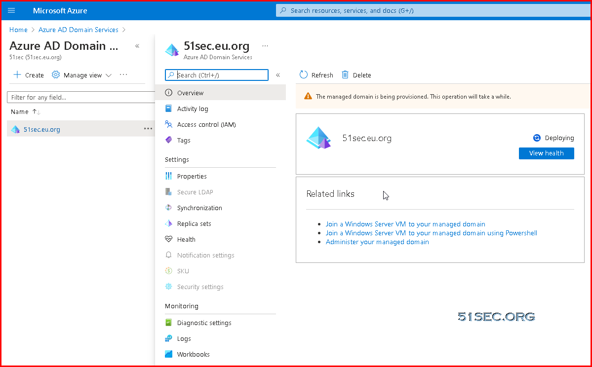
Task: Open 'Join a Windows Server VM to your managed domain' link
Action: pos(405,224)
